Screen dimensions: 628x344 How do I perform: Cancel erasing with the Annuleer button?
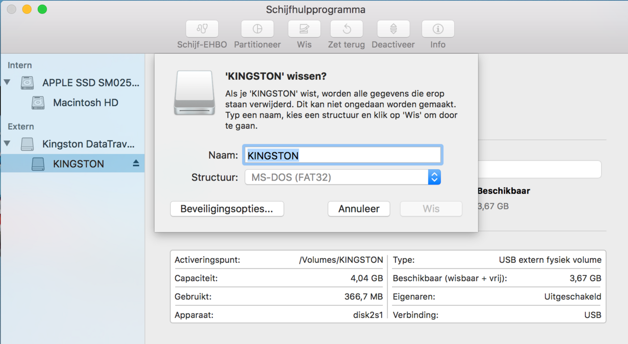tap(359, 208)
